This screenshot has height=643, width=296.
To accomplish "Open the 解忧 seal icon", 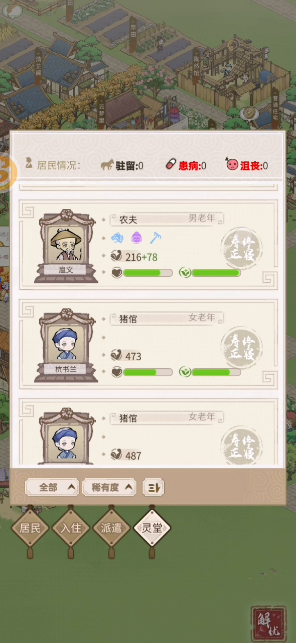I will click(x=269, y=624).
